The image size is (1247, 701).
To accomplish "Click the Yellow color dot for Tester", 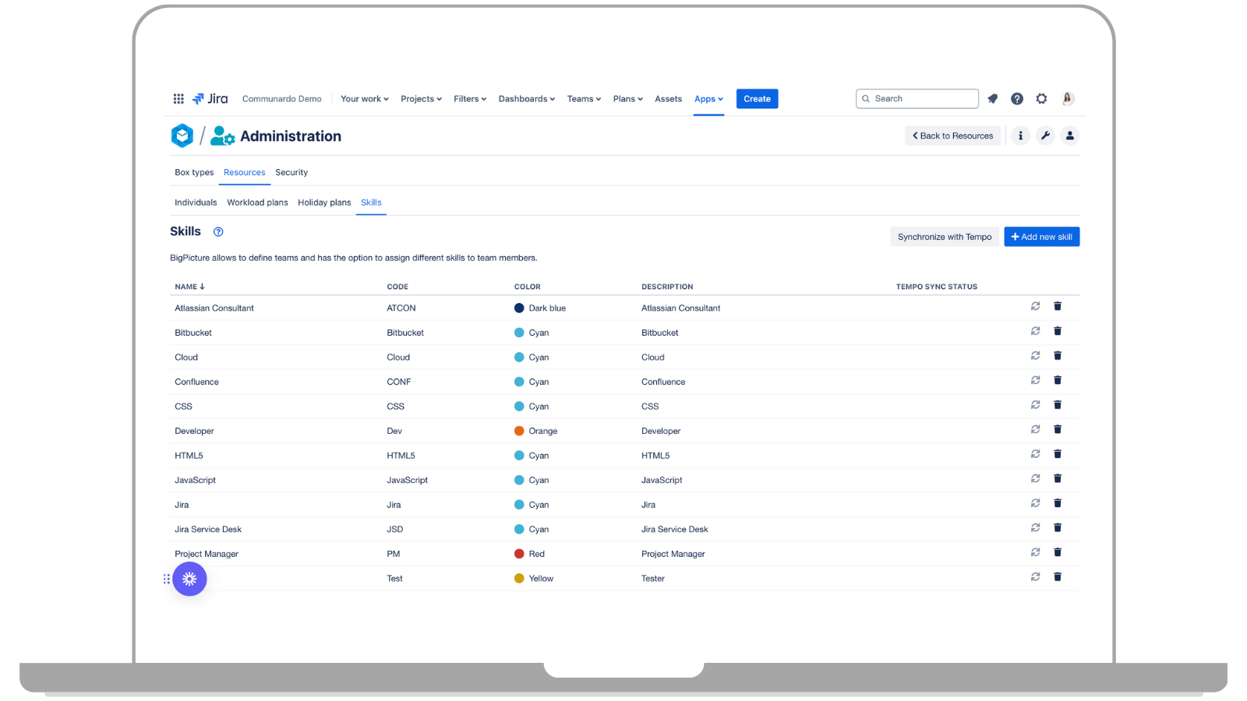I will (519, 578).
